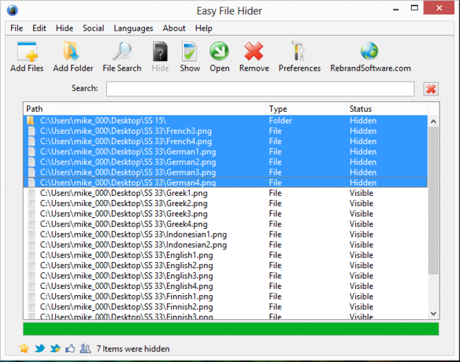Select the Indonesian1.png row

point(225,234)
